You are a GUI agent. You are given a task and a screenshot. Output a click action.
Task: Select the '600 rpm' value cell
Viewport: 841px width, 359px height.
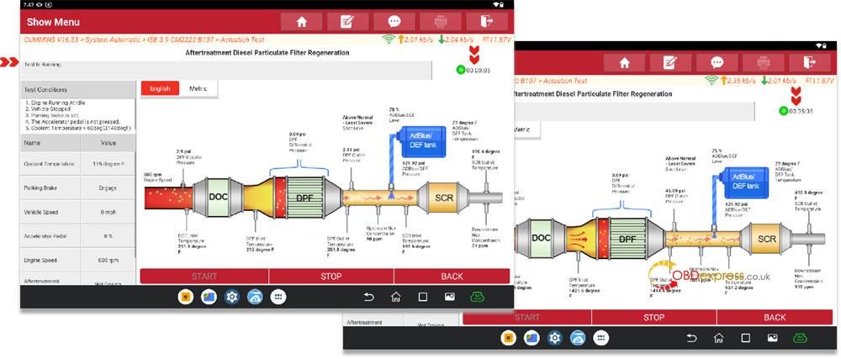pyautogui.click(x=108, y=261)
